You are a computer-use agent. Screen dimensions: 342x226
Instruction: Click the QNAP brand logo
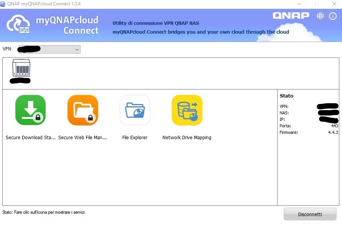[291, 16]
